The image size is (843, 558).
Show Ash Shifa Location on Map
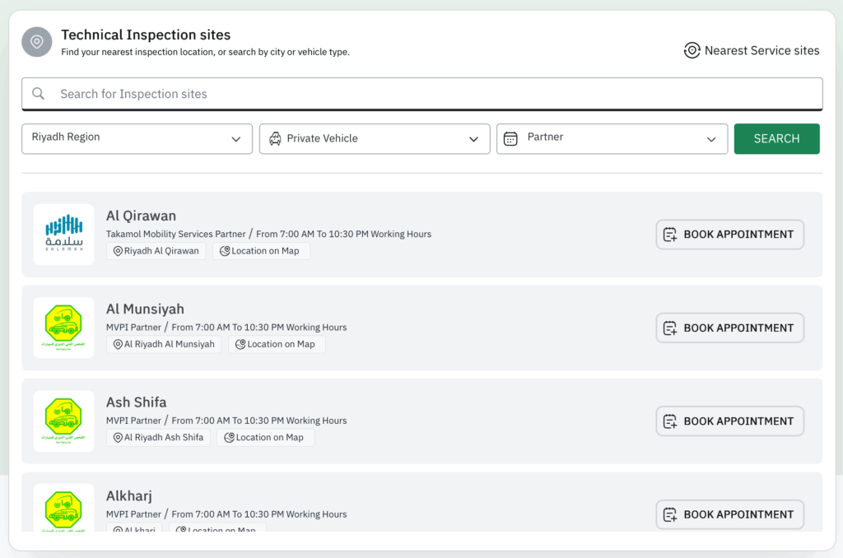coord(265,438)
